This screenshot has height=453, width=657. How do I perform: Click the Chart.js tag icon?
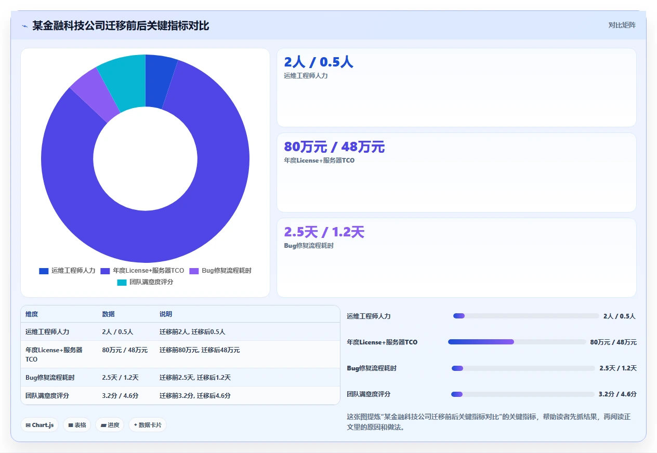click(x=28, y=425)
